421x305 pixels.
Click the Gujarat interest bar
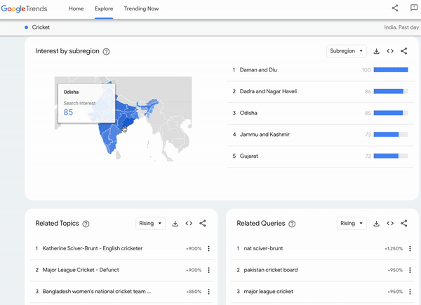pos(391,156)
